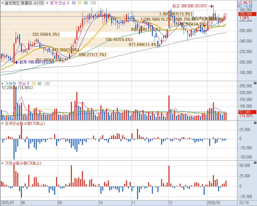This screenshot has width=257, height=206.
Task: Click the square icon beside 기관순매수량 label
Action: (2, 163)
